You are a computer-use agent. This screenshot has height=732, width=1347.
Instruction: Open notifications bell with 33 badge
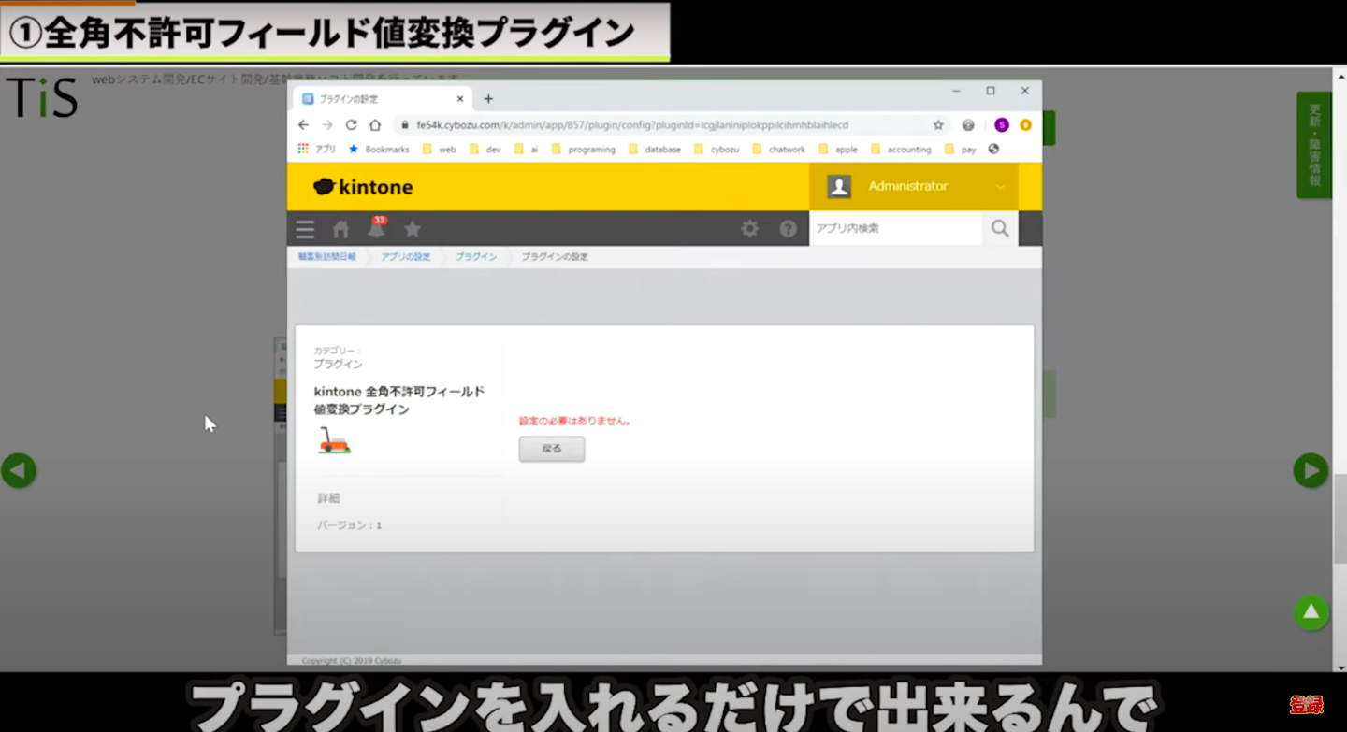pos(376,229)
